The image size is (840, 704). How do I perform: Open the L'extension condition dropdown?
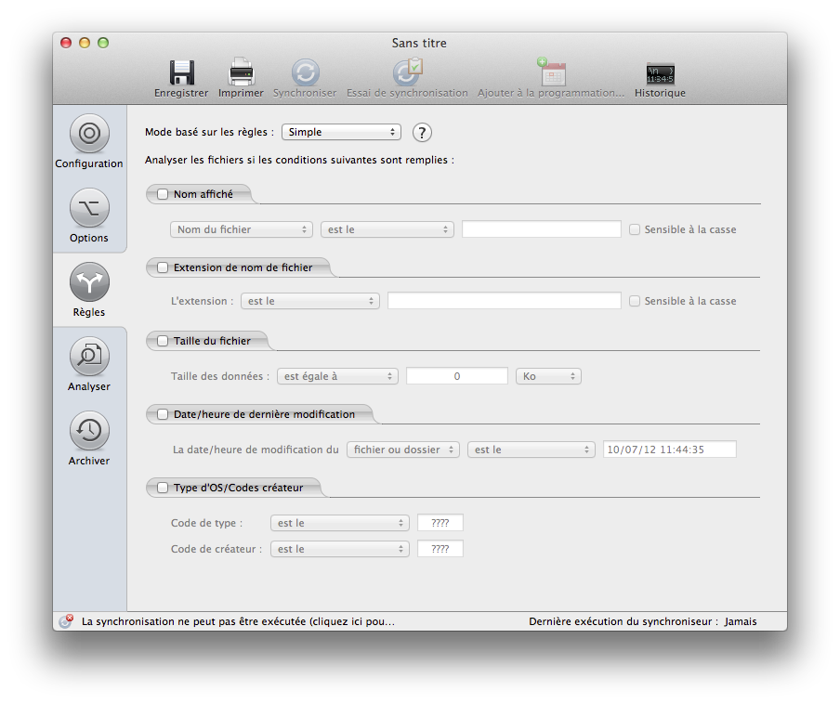(x=310, y=301)
